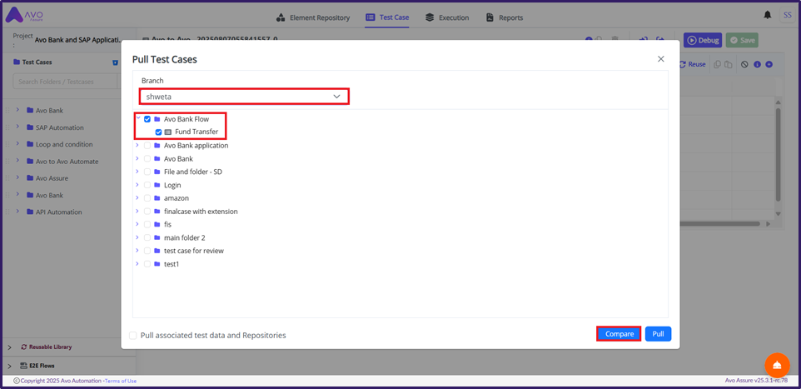Enable Pull associated test data and Repositories

click(133, 335)
